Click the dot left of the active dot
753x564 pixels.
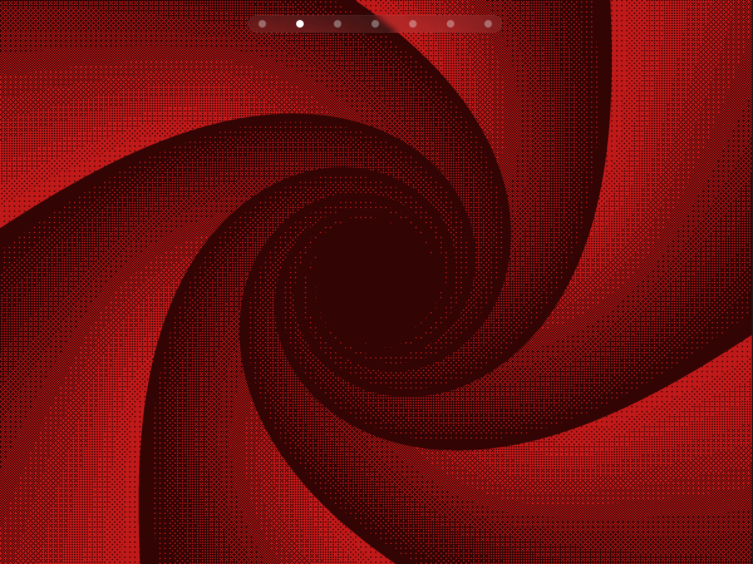[262, 24]
